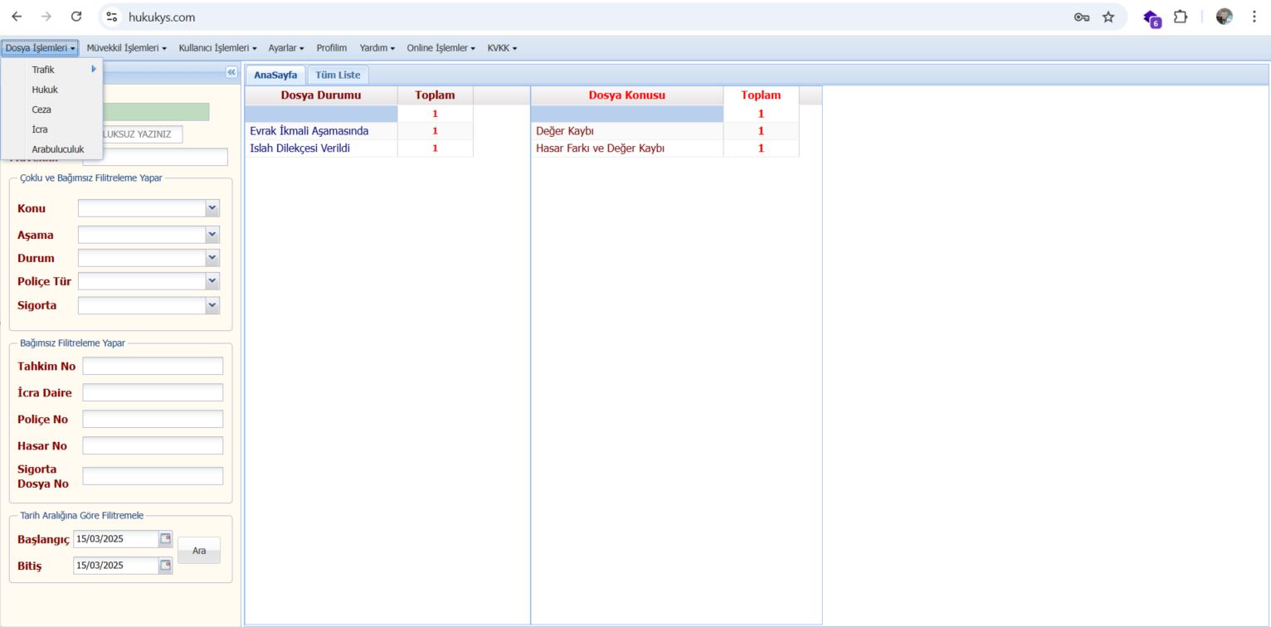Image resolution: width=1271 pixels, height=627 pixels.
Task: Reload the page in the browser
Action: coord(76,17)
